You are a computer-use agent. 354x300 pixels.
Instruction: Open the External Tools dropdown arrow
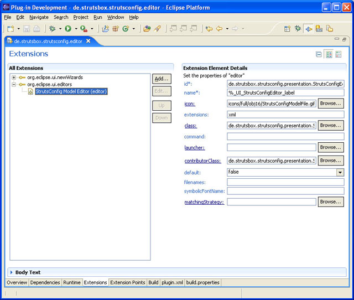[x=92, y=29]
